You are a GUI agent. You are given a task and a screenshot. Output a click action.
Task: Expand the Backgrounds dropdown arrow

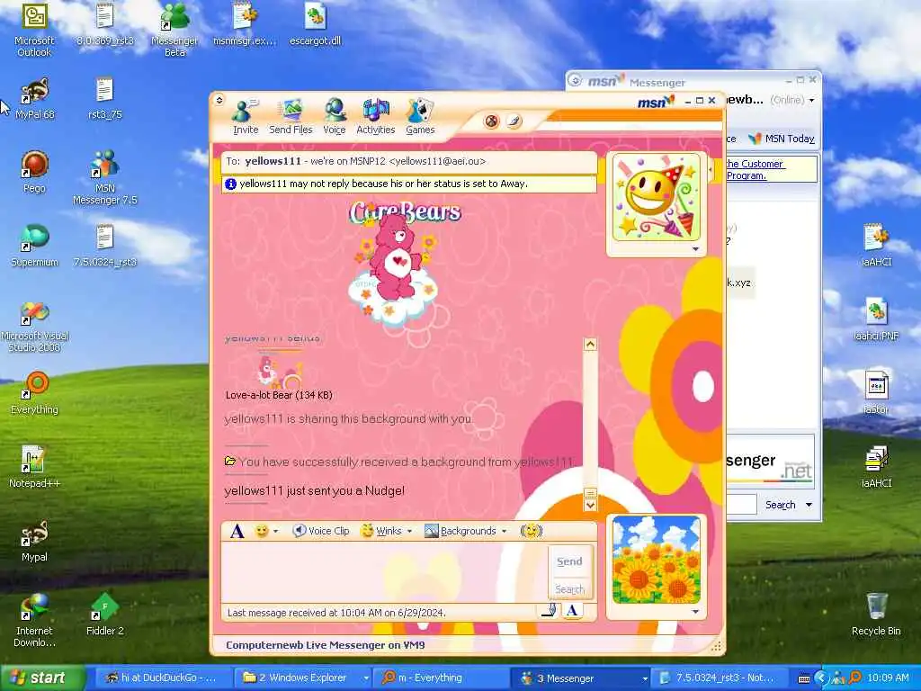[x=504, y=531]
